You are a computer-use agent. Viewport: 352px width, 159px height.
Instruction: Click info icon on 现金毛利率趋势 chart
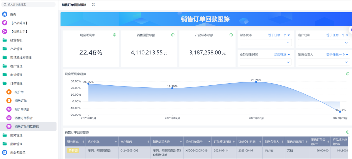click(348, 74)
